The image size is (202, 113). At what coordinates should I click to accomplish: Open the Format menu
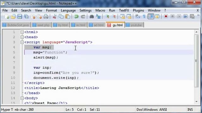click(51, 10)
